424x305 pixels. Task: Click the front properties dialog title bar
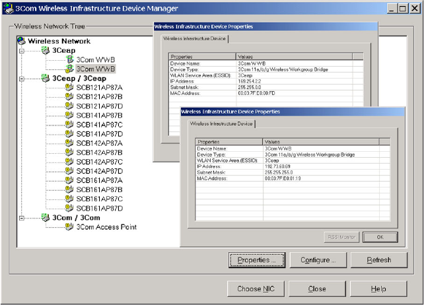tap(293, 112)
